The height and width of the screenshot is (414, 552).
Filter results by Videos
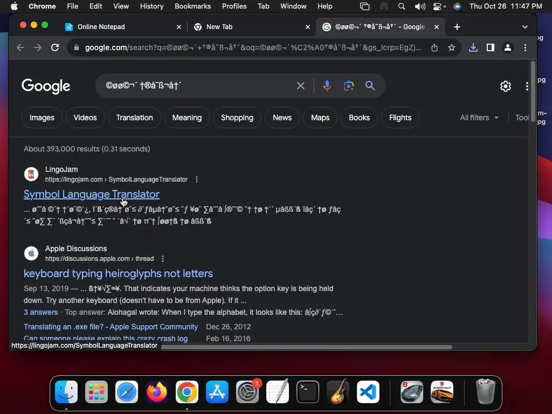(x=85, y=118)
